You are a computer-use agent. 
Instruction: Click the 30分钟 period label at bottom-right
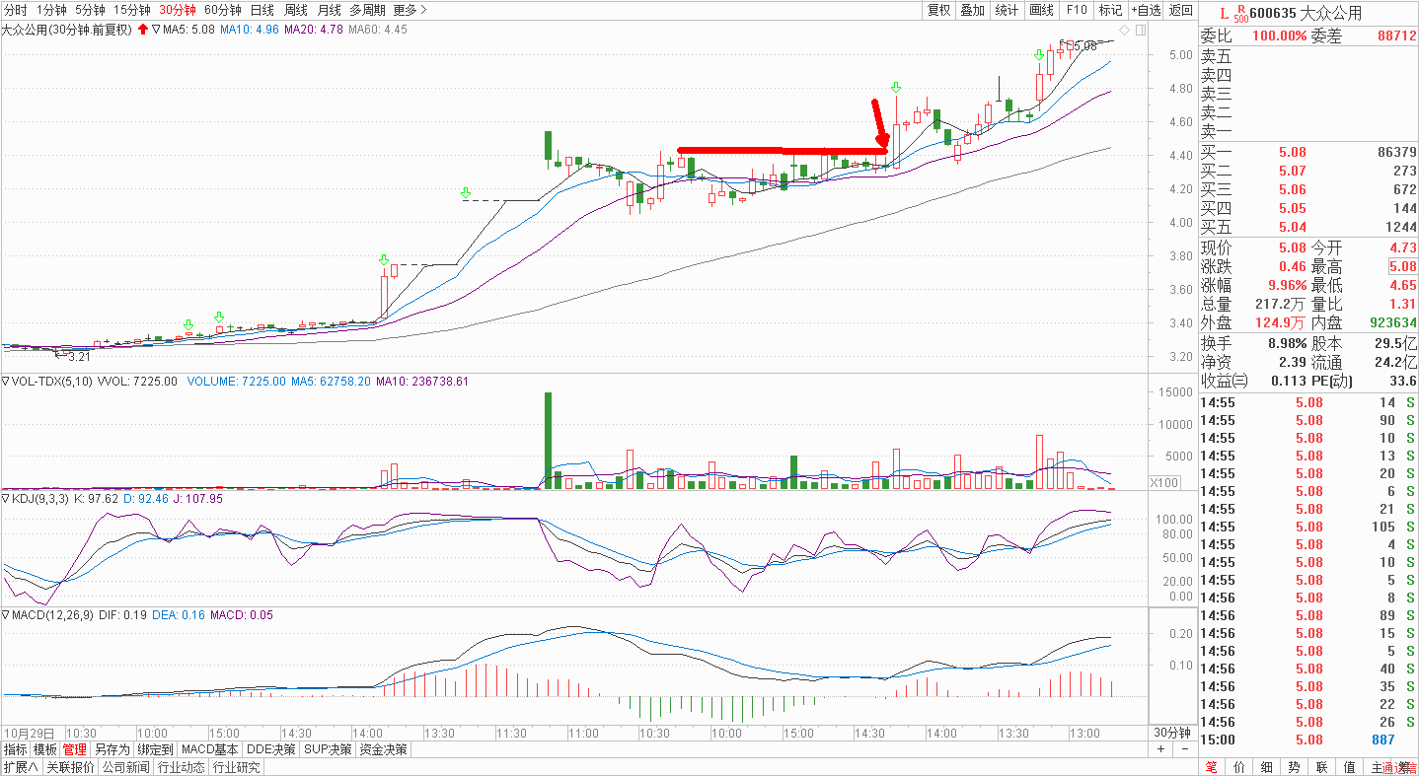pyautogui.click(x=1172, y=733)
